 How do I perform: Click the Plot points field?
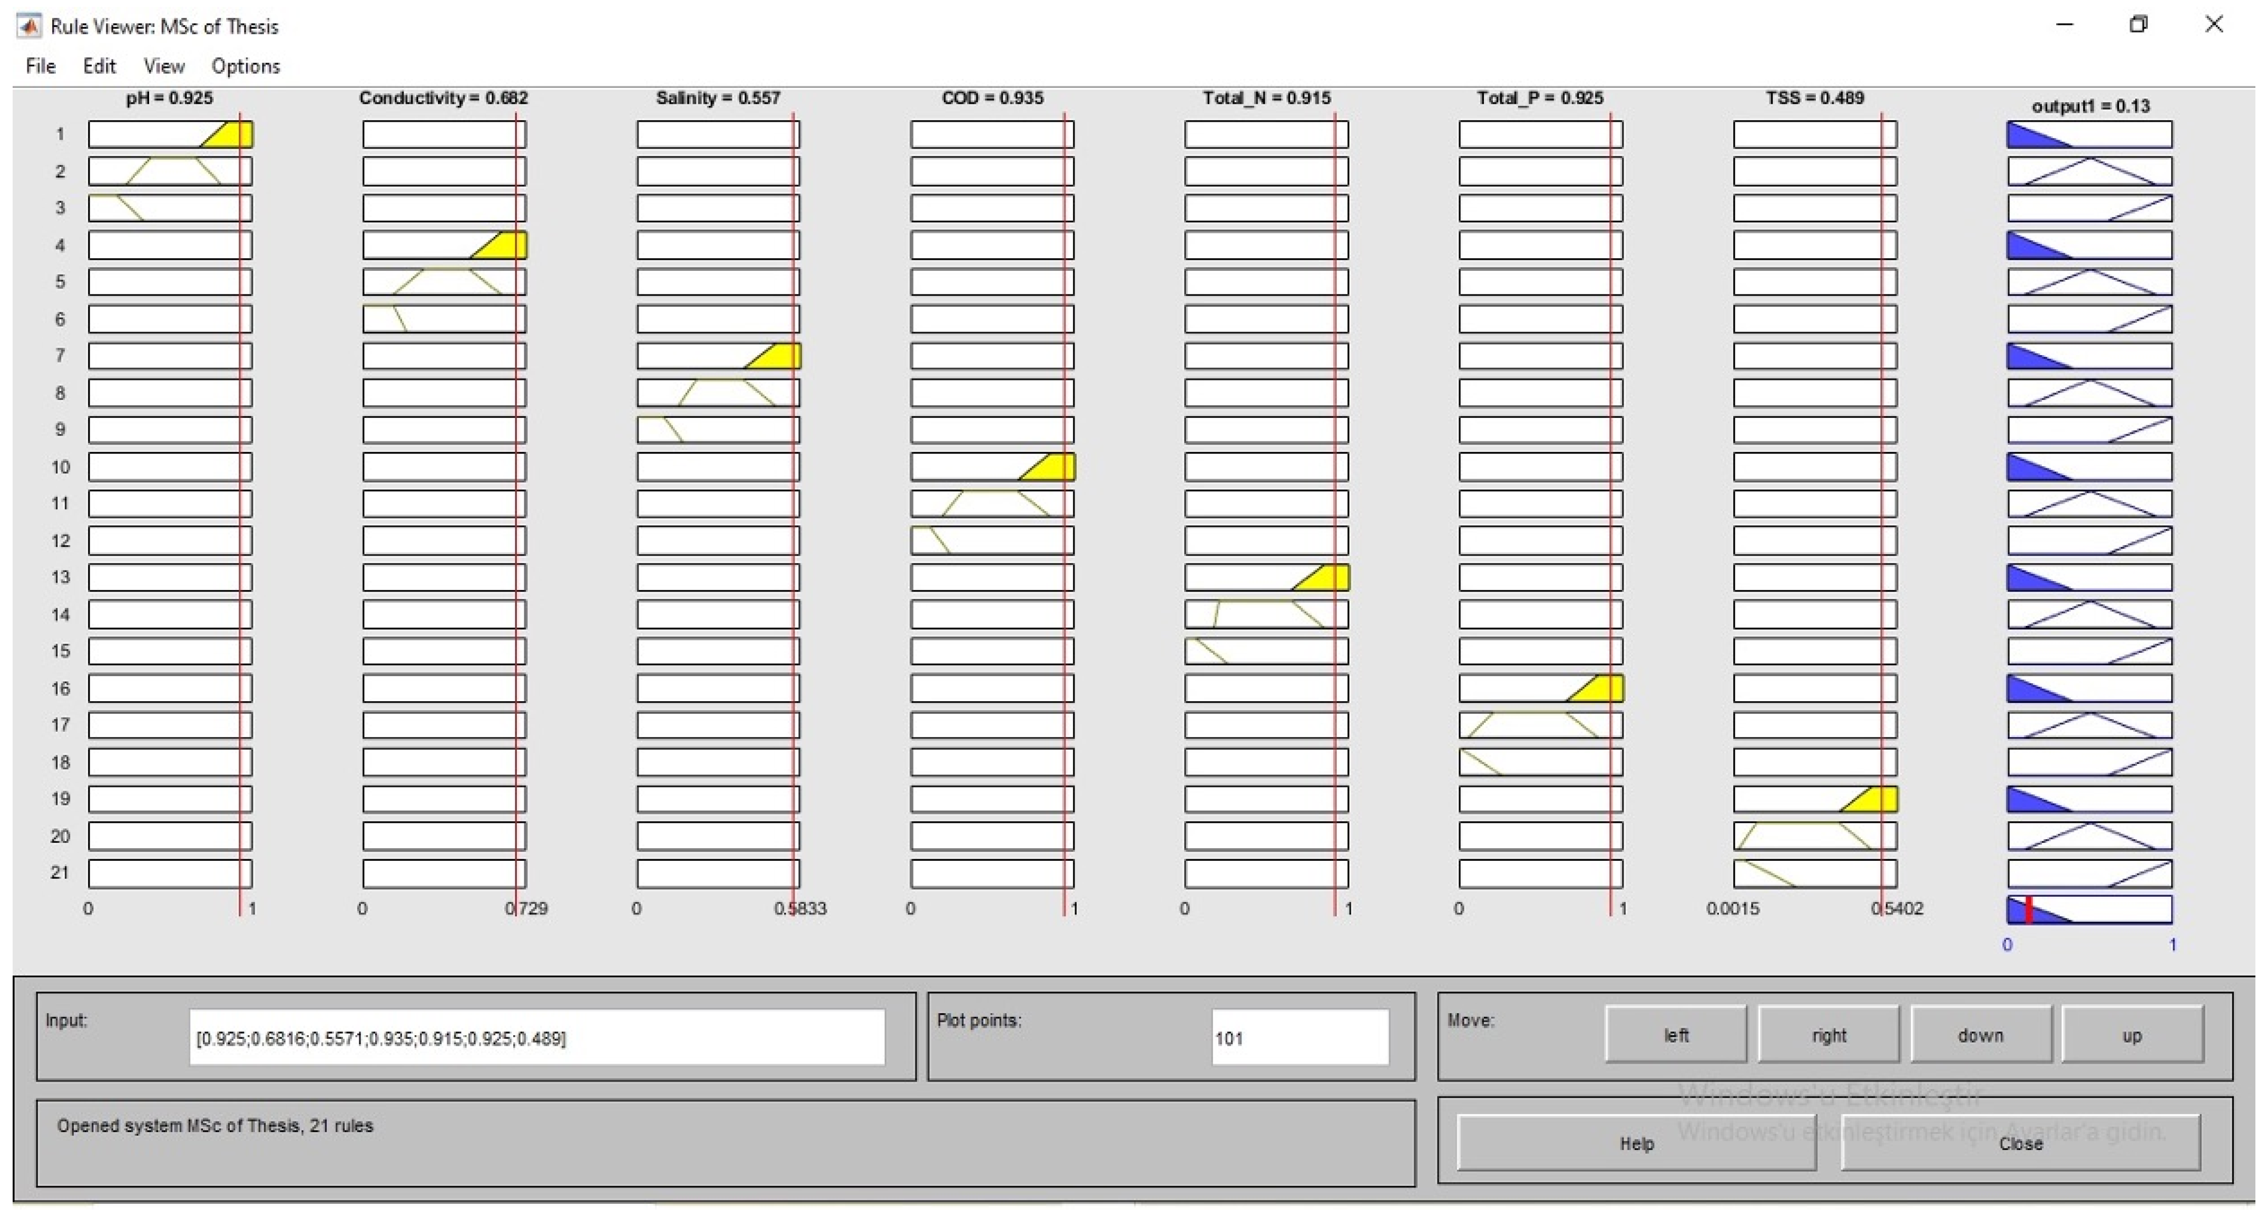coord(1299,1037)
